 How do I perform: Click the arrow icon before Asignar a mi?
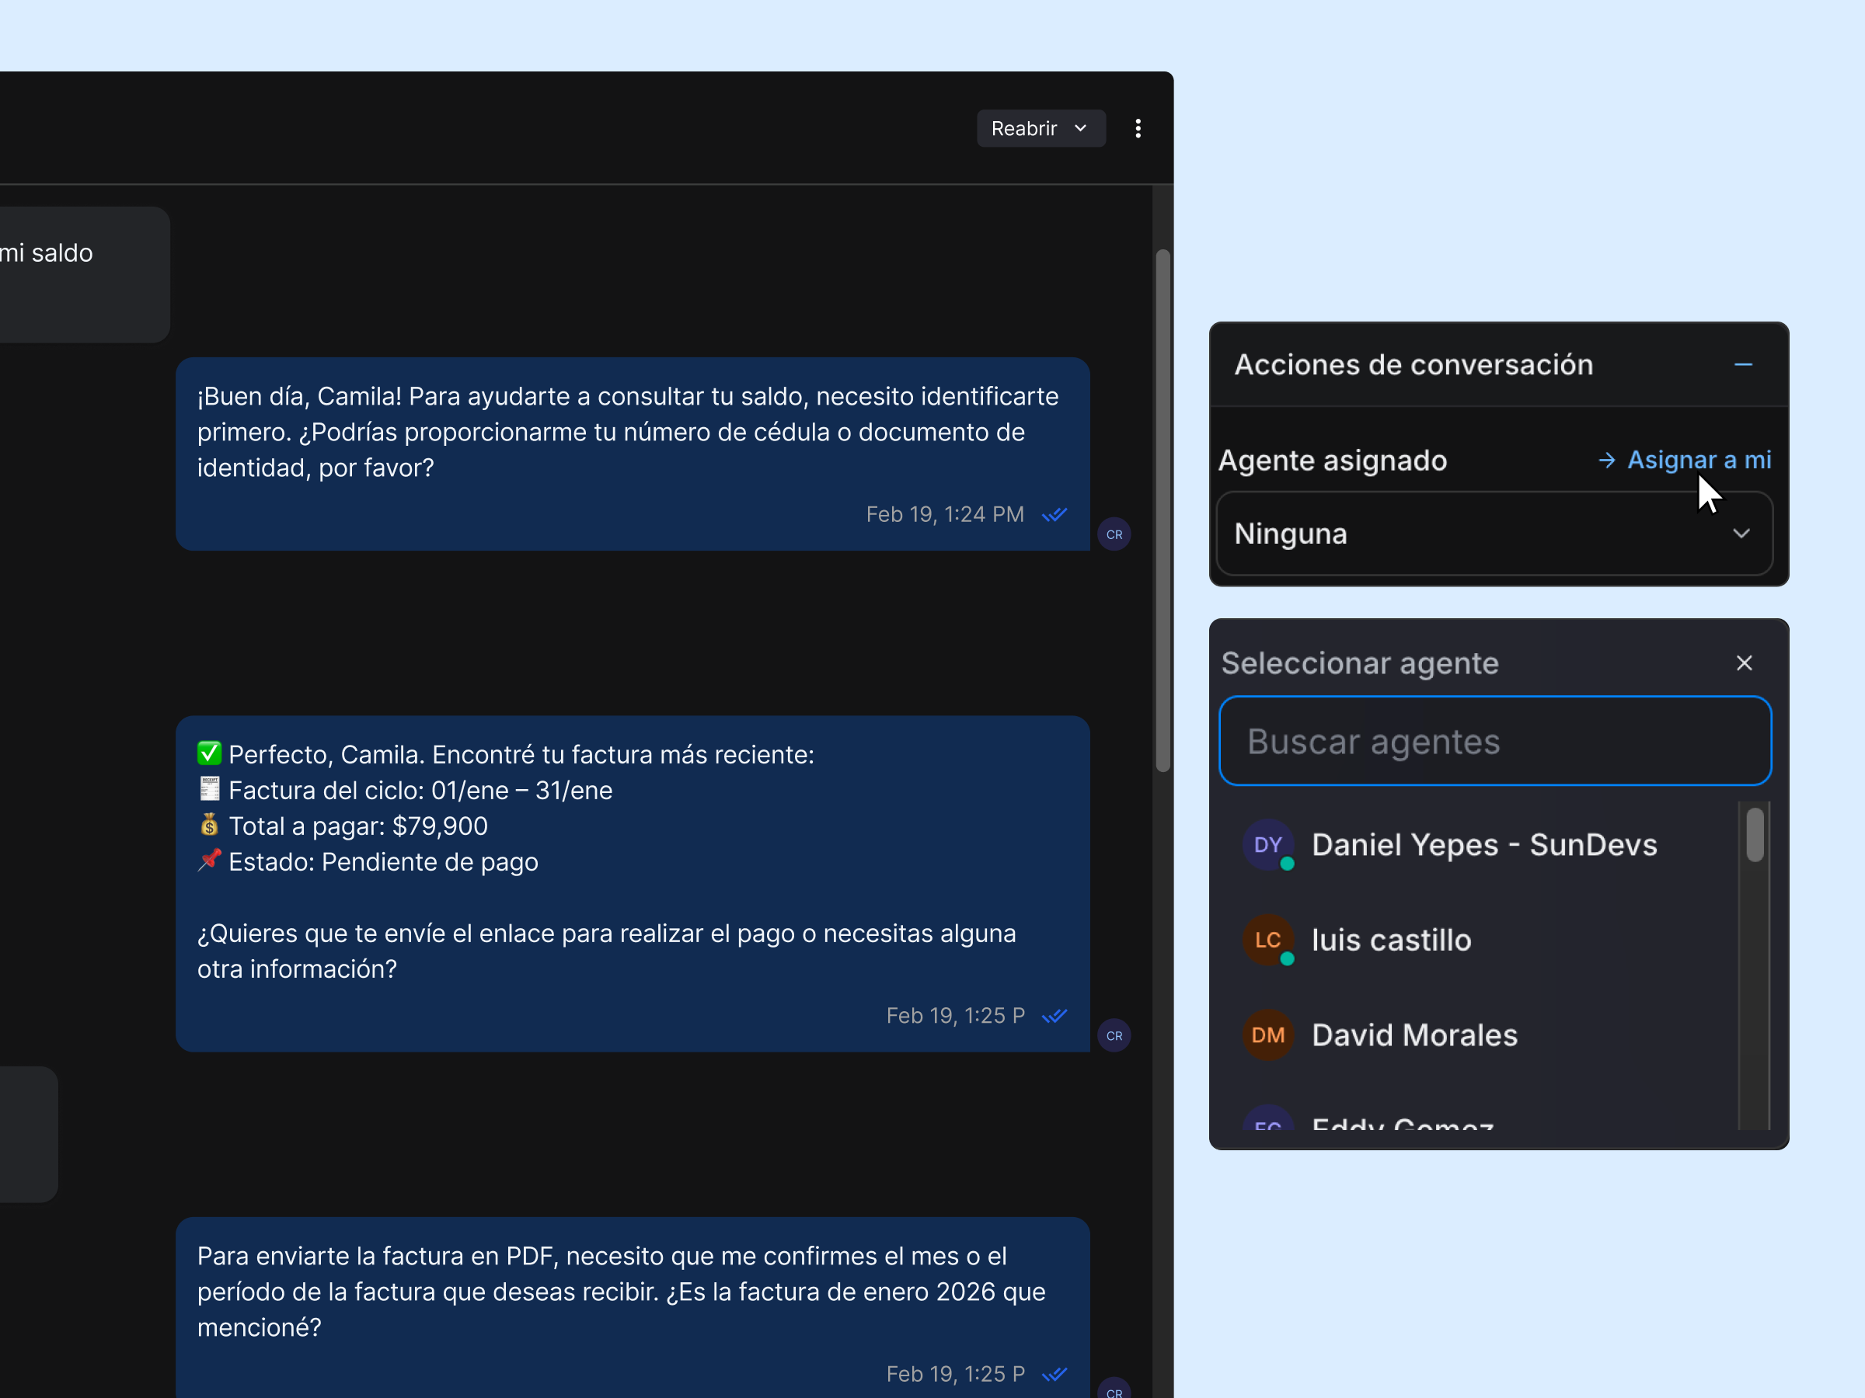click(x=1606, y=460)
